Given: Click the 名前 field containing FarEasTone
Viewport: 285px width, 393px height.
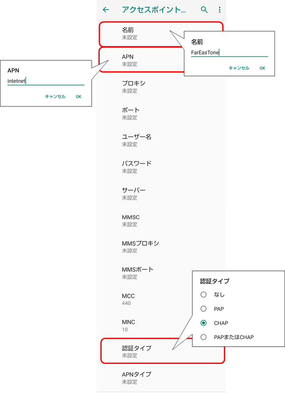Looking at the screenshot, I should [229, 53].
